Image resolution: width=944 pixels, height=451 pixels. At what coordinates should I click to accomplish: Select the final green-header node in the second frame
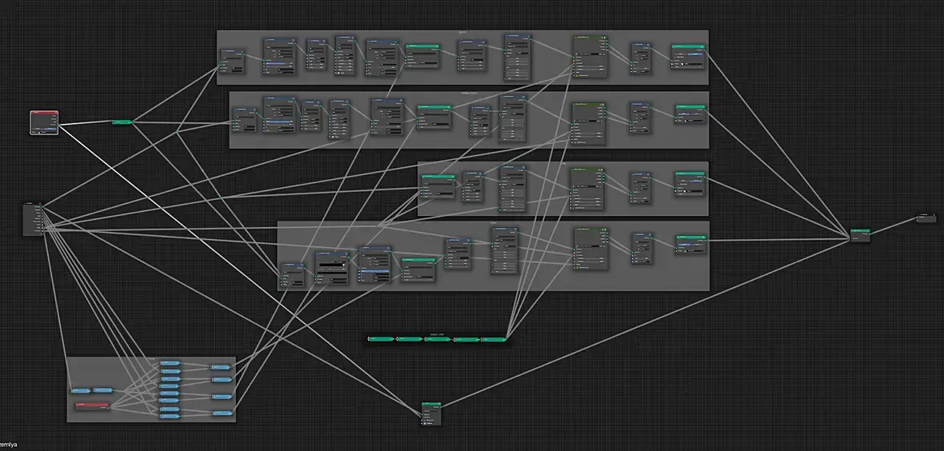pos(690,114)
